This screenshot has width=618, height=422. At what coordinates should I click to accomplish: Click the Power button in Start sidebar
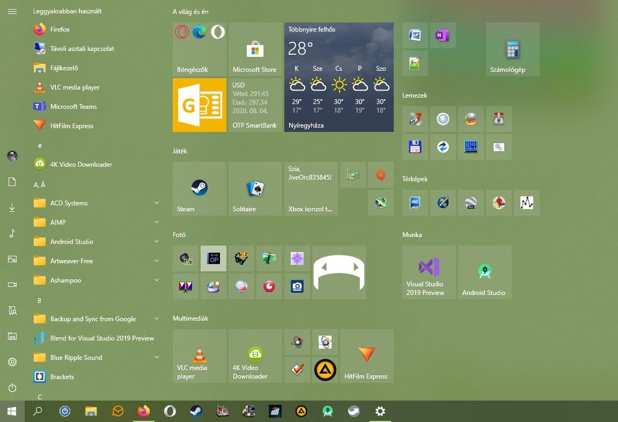[x=12, y=388]
